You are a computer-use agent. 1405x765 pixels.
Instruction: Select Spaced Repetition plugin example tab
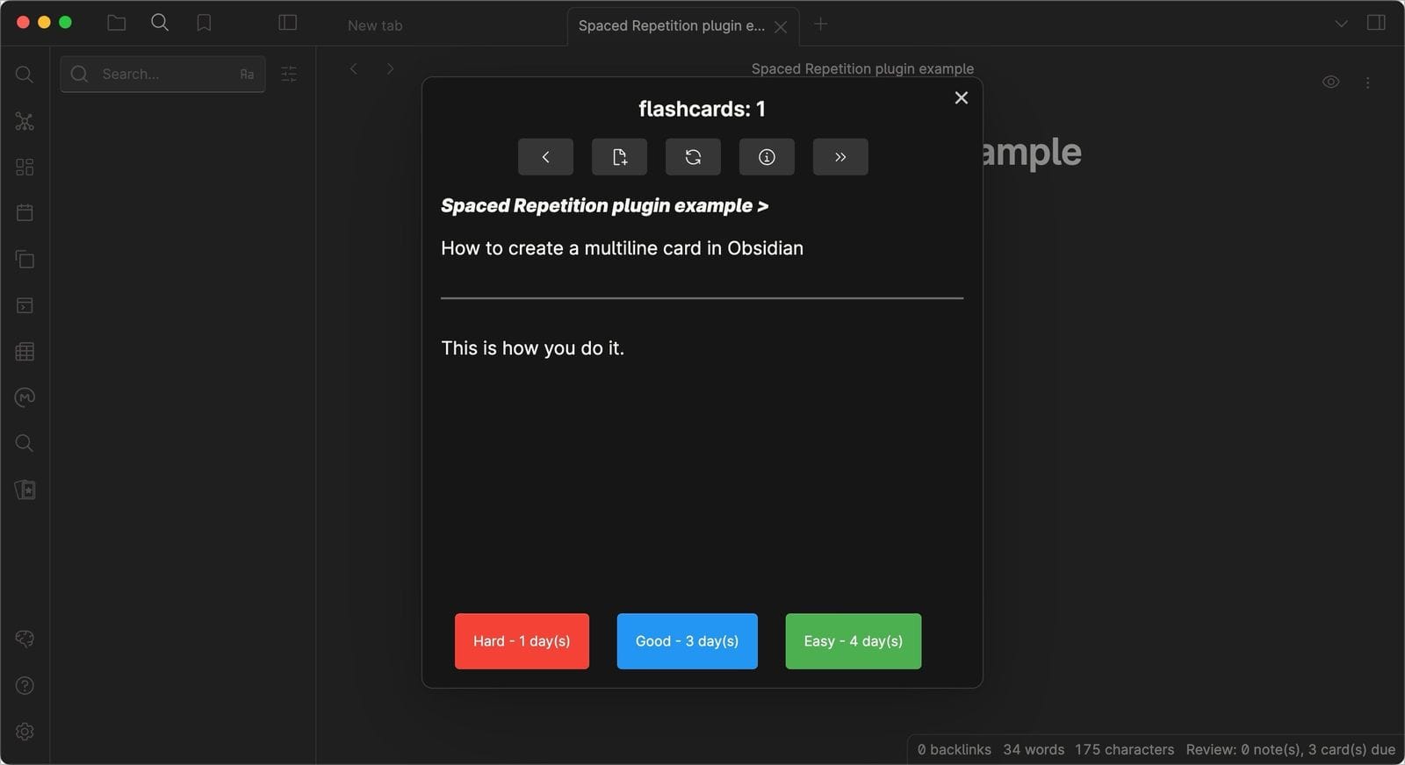[671, 25]
